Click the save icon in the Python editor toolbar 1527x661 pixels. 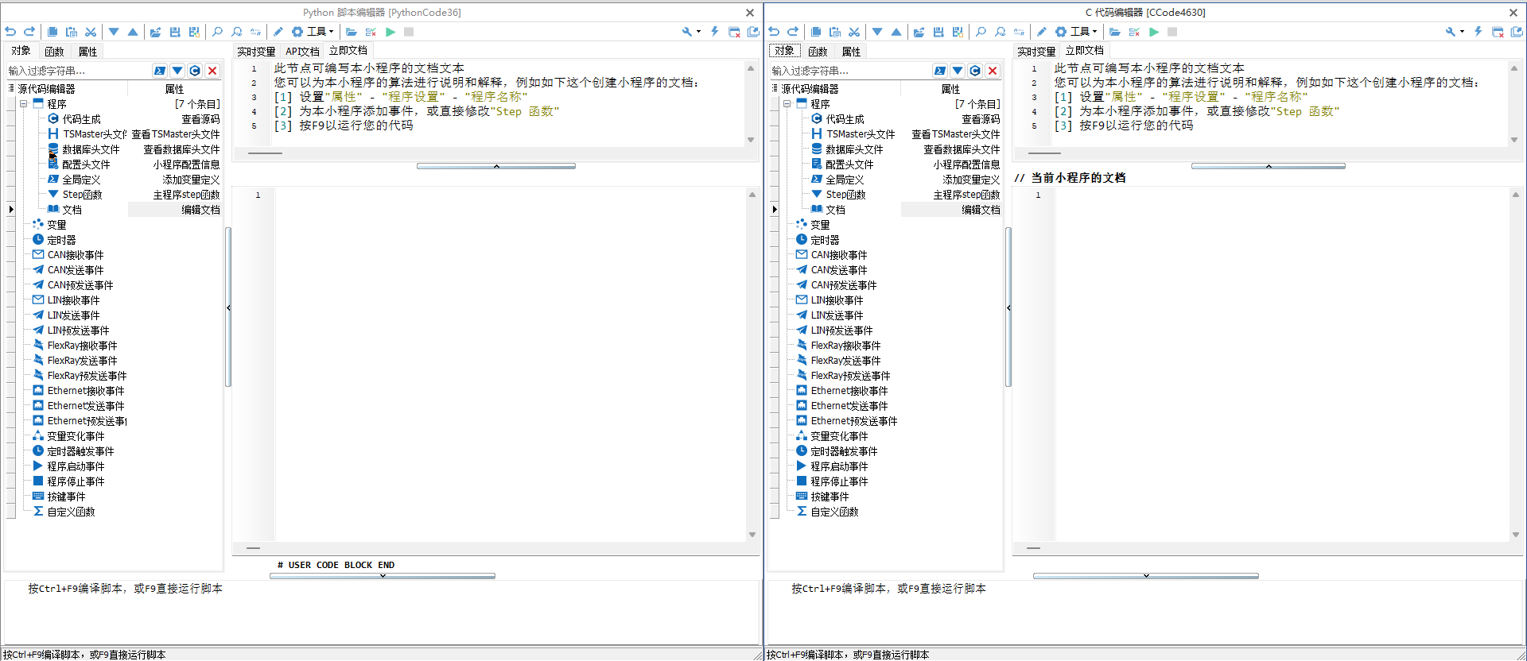[x=175, y=32]
